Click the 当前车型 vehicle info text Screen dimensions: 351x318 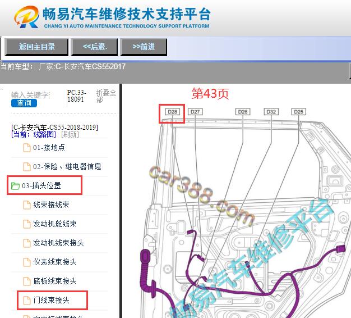63,67
